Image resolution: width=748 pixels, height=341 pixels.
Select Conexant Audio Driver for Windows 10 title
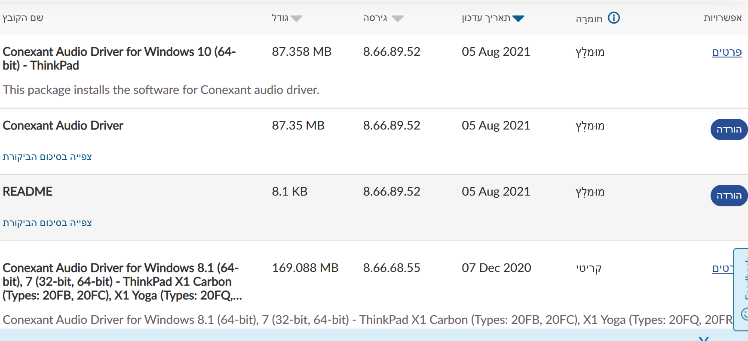[119, 58]
